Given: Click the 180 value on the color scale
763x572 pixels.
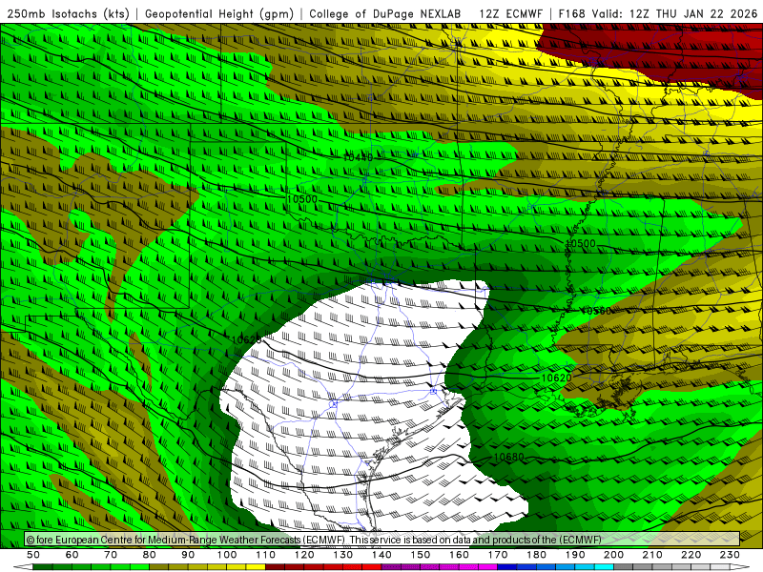Looking at the screenshot, I should 537,555.
